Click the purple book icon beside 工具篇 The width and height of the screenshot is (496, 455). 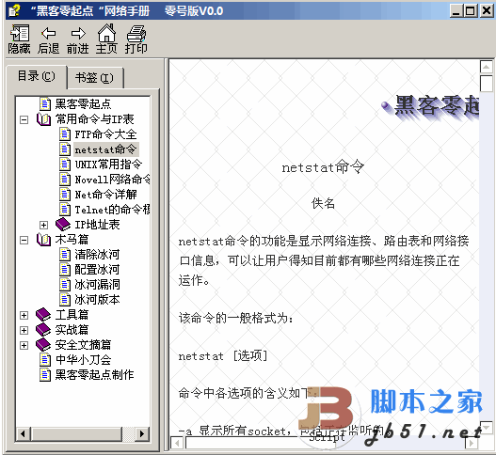43,315
